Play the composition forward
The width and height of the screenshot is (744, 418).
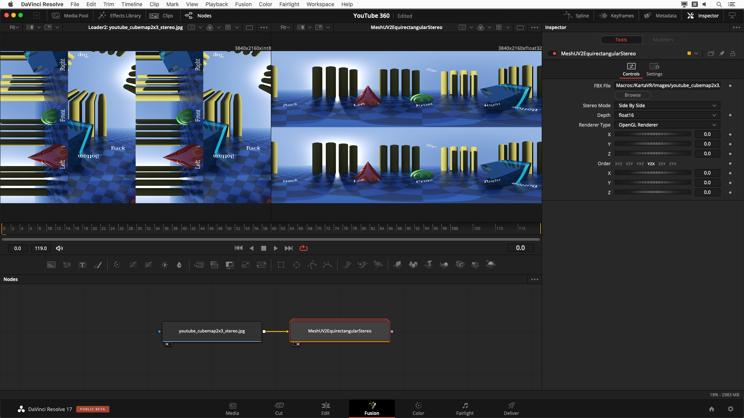[276, 248]
